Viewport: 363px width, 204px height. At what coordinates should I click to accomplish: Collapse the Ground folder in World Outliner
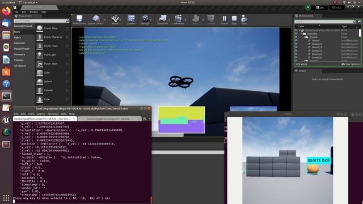305,37
